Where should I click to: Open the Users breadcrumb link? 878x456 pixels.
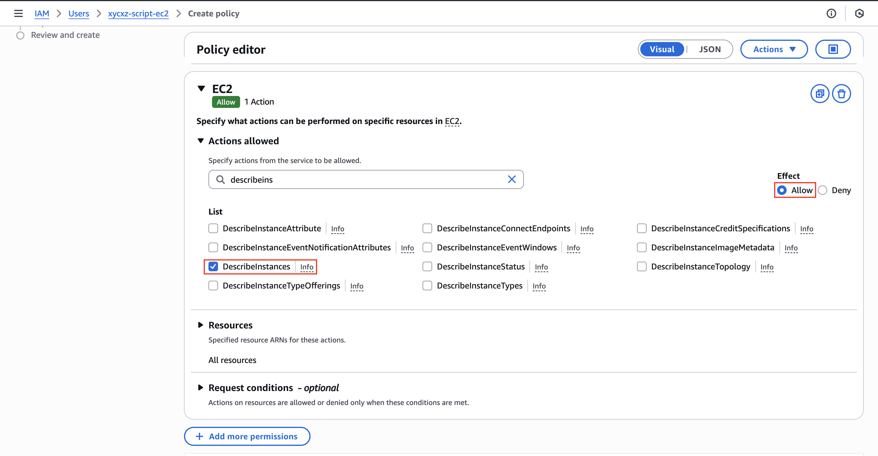click(78, 14)
